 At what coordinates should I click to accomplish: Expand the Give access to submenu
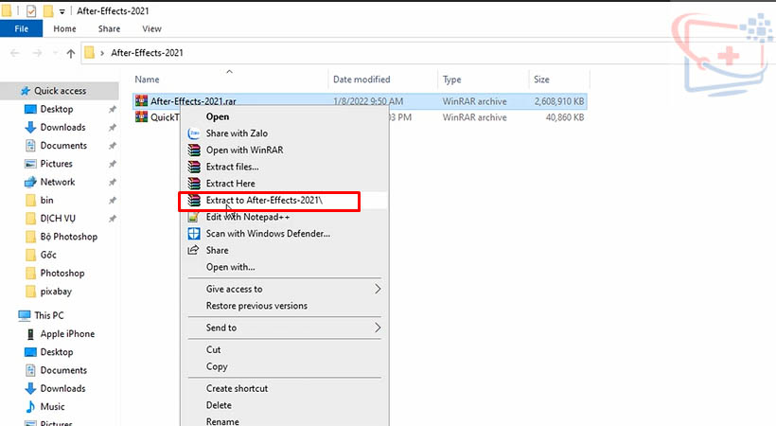(378, 289)
